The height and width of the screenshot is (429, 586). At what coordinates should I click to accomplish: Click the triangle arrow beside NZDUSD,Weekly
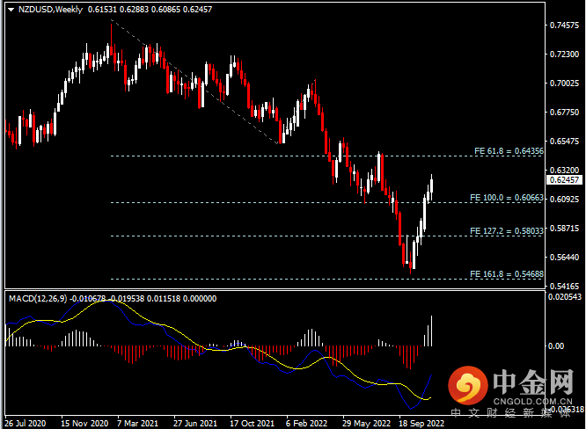(x=10, y=9)
